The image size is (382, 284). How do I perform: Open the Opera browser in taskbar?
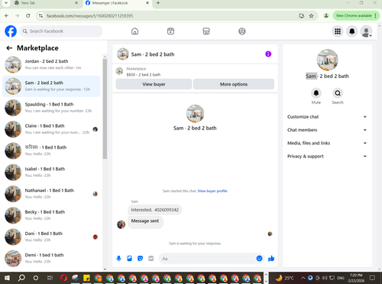[x=63, y=278]
